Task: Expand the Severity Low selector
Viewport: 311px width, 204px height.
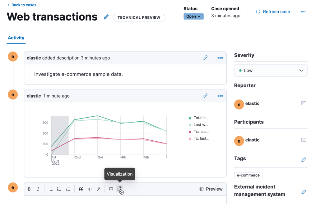Action: click(271, 70)
